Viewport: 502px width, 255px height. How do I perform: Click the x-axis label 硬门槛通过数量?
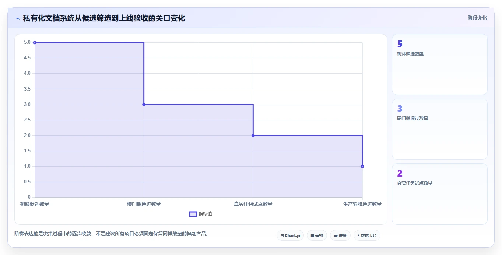pos(144,204)
